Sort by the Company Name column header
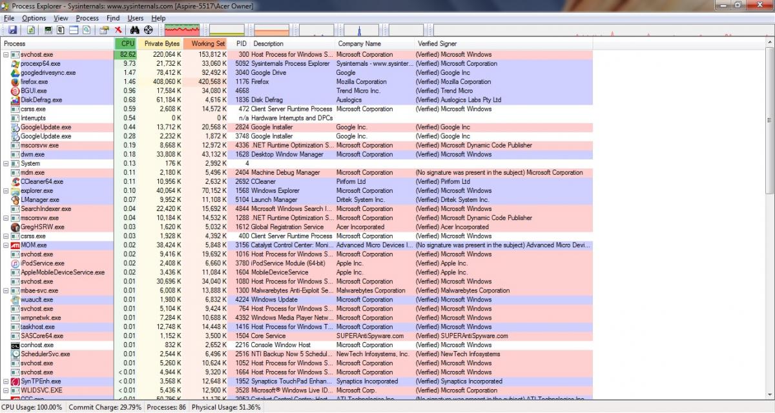This screenshot has height=413, width=775. pyautogui.click(x=374, y=44)
